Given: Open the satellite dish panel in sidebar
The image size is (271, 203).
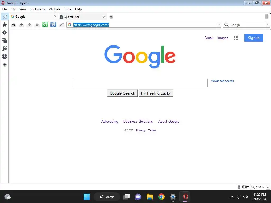Looking at the screenshot, I should 4,49.
